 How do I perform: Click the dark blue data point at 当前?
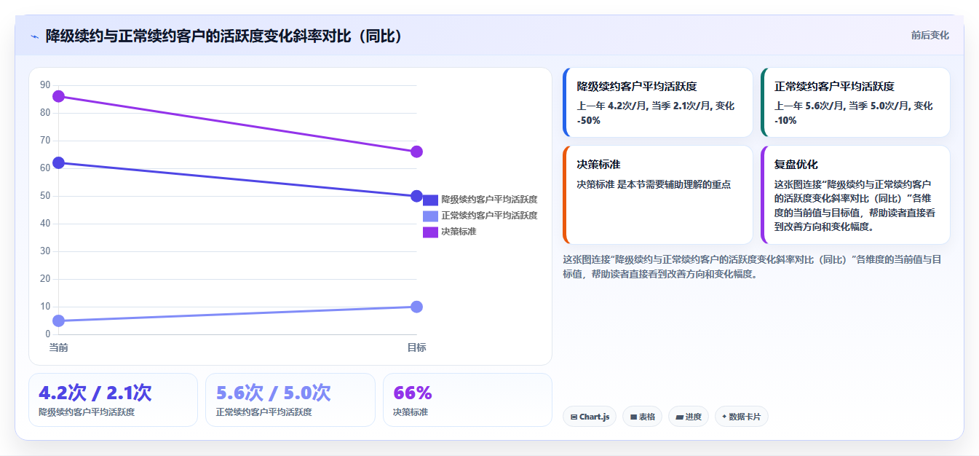pyautogui.click(x=59, y=162)
